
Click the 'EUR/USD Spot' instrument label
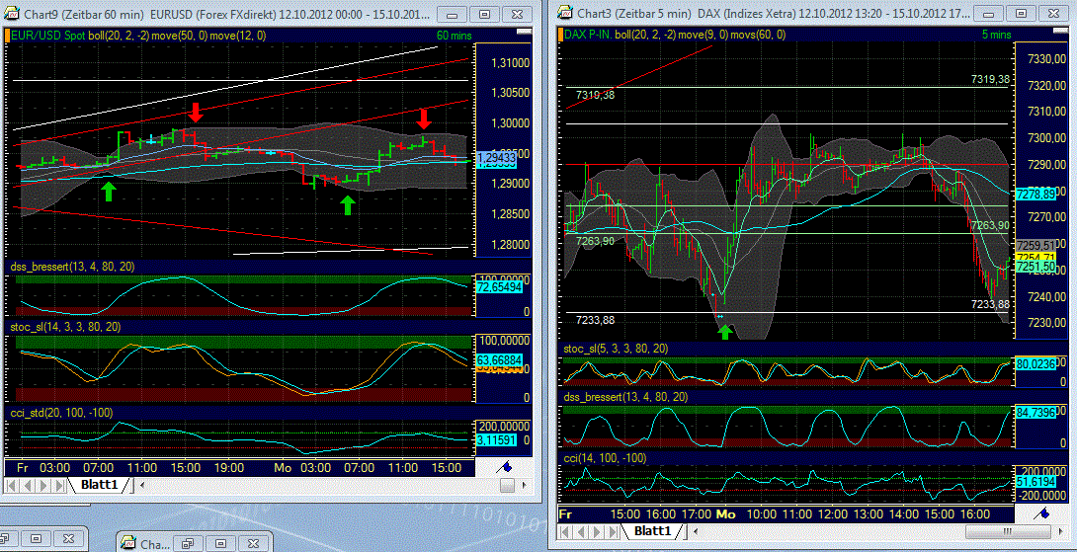[46, 35]
